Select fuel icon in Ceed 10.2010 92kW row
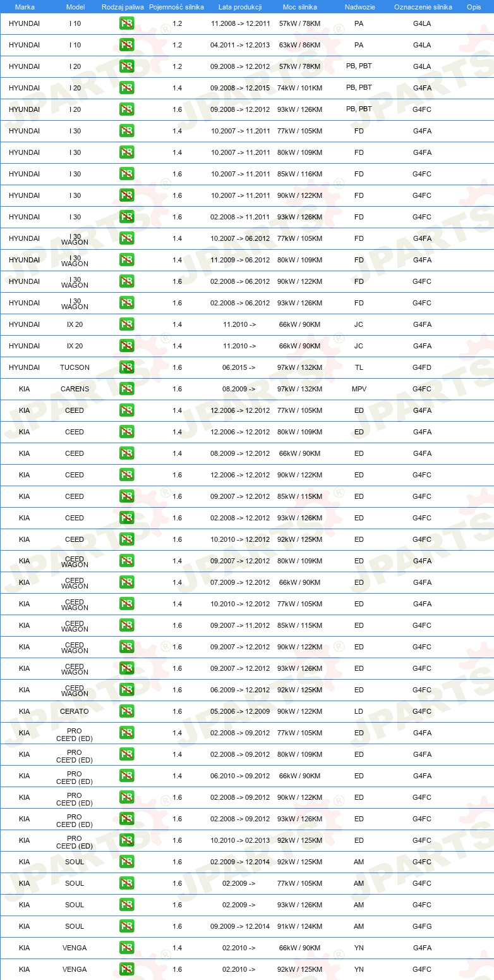The image size is (494, 980). tap(126, 539)
